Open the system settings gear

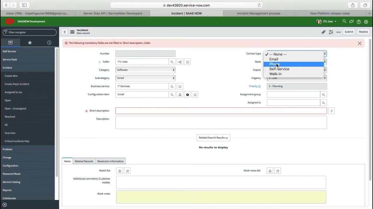pos(366,21)
